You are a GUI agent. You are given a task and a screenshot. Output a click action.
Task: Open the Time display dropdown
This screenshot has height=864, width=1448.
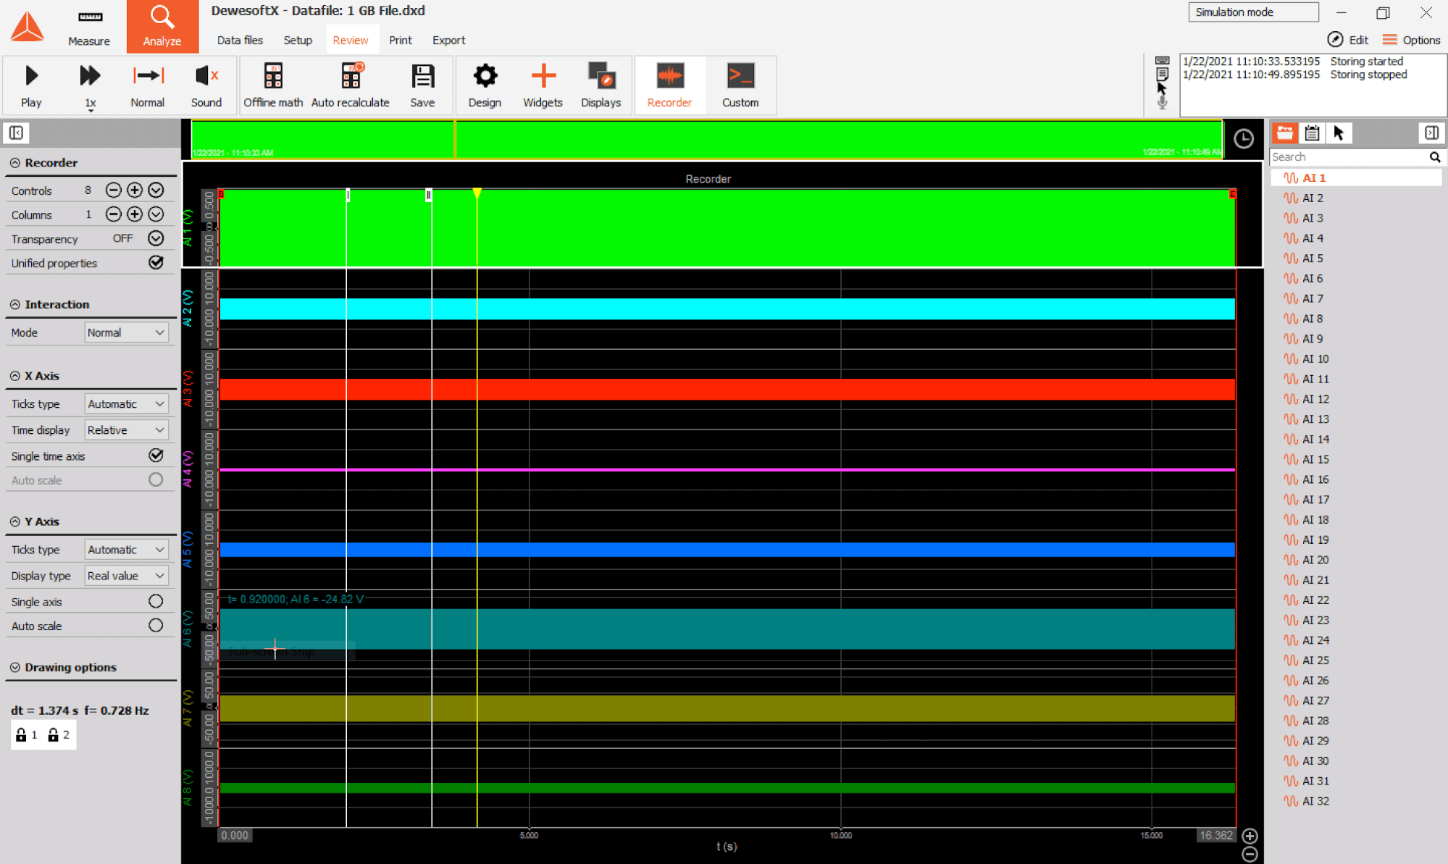point(126,430)
